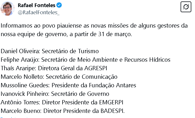This screenshot has height=118, width=195.
Task: Click the name Marcelo Nolleto
Action: [22, 77]
